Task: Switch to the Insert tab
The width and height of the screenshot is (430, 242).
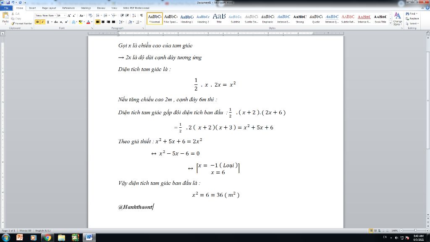Action: pyautogui.click(x=32, y=8)
